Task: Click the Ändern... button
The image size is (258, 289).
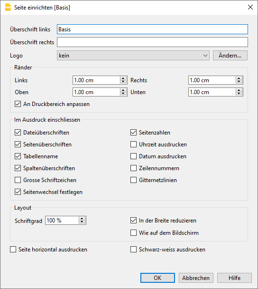Action: pos(230,56)
